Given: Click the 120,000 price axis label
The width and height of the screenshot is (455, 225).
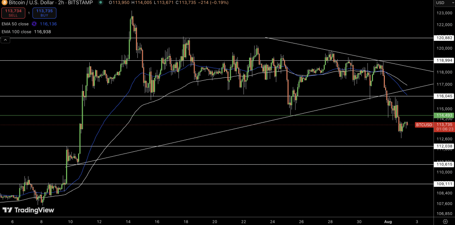Looking at the screenshot, I should 444,48.
